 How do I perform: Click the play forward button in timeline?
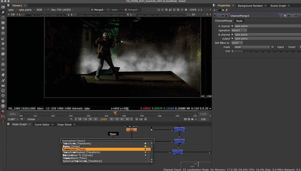tap(111, 119)
